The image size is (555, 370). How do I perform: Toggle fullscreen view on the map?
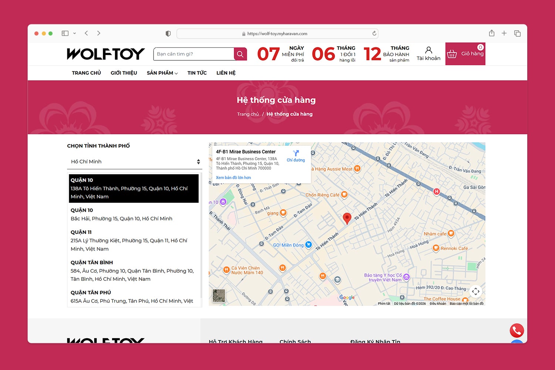pyautogui.click(x=475, y=292)
